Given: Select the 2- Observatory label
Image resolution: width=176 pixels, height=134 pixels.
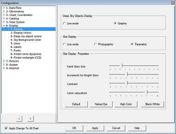Looking at the screenshot, I should pyautogui.click(x=15, y=12).
